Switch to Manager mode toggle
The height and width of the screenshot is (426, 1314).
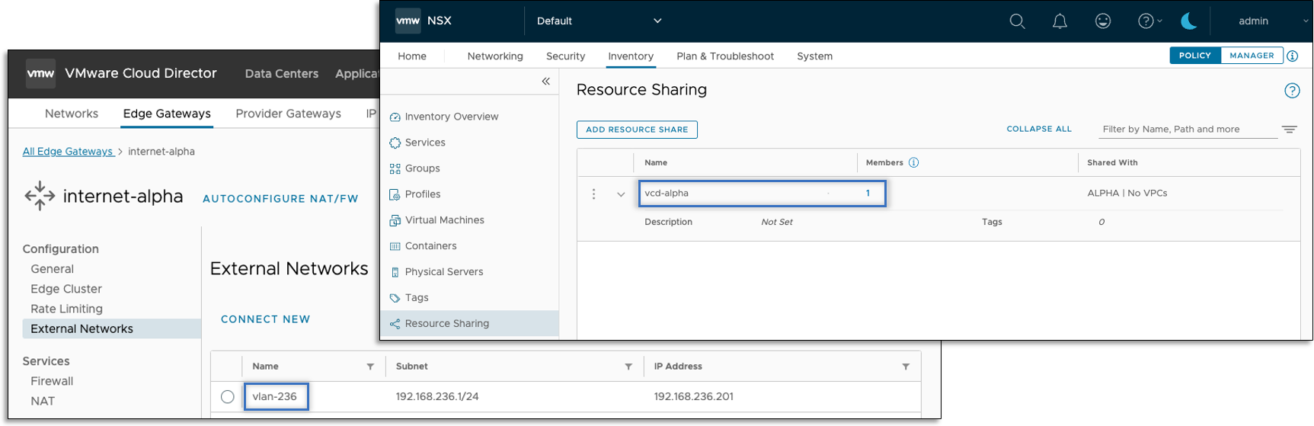(x=1252, y=56)
